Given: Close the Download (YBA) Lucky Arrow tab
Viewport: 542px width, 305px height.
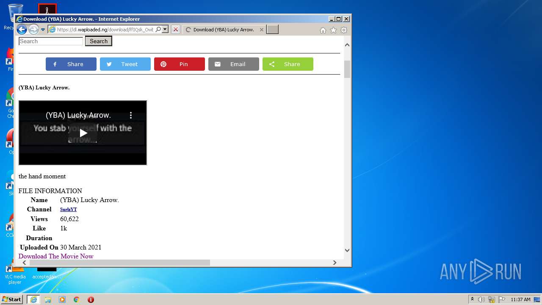Looking at the screenshot, I should point(262,30).
